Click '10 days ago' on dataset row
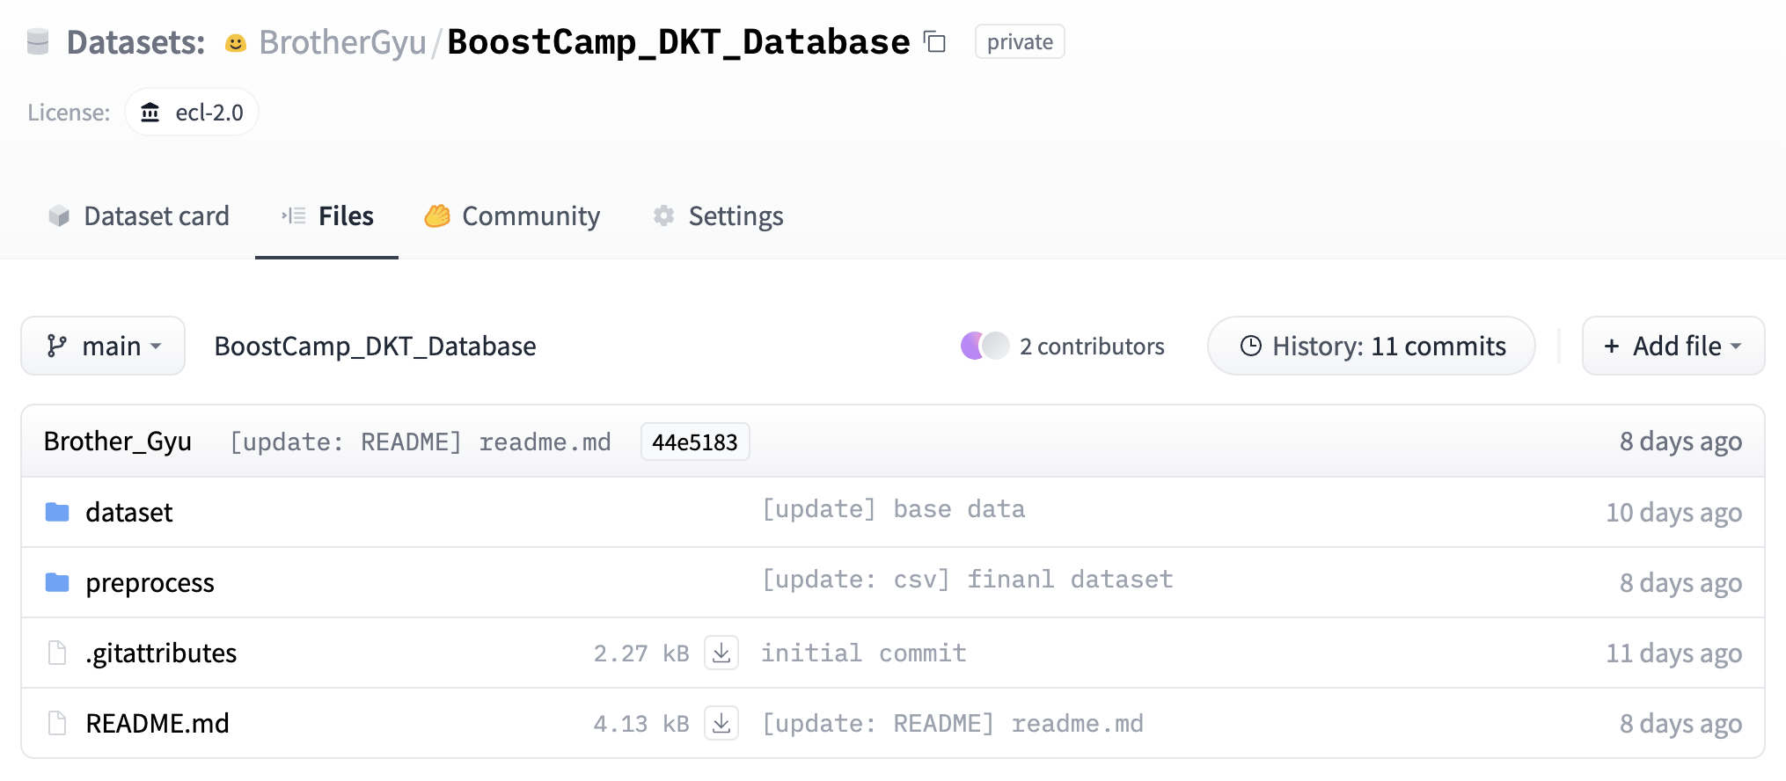This screenshot has width=1786, height=781. click(1673, 512)
